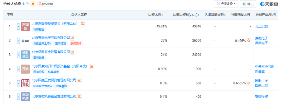
Task: Expand row 1 北京京国盛投资基金
Action: click(18, 26)
